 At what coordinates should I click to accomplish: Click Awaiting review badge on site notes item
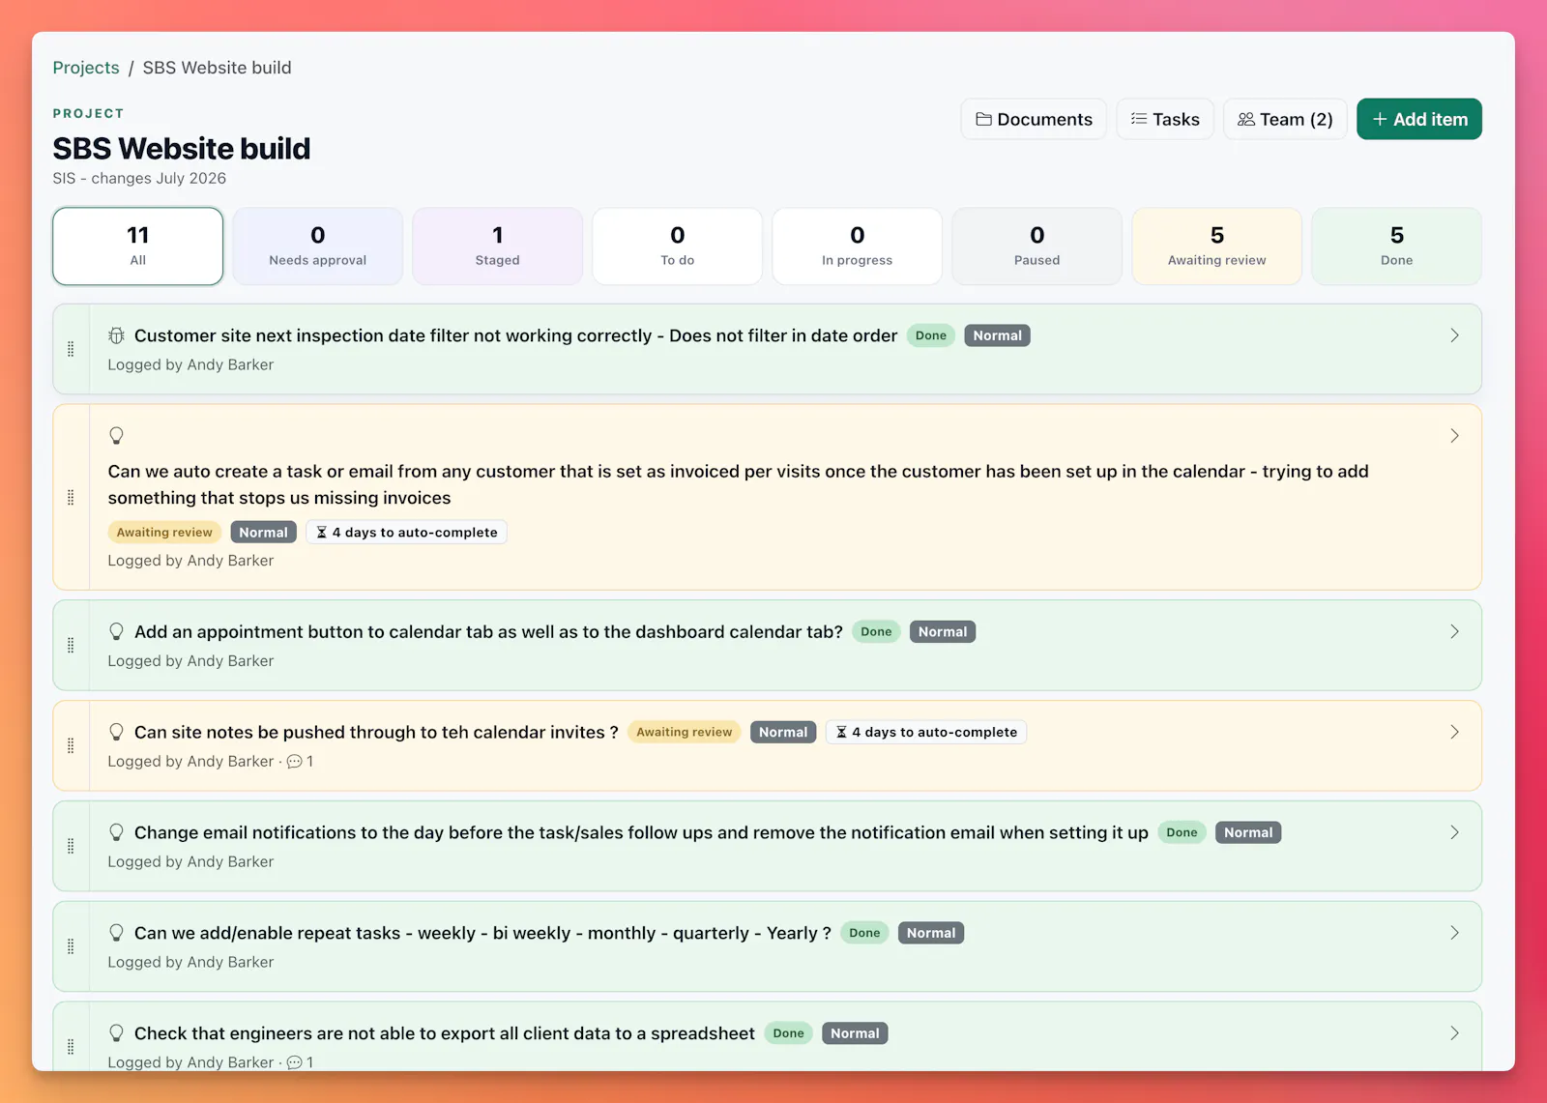685,732
